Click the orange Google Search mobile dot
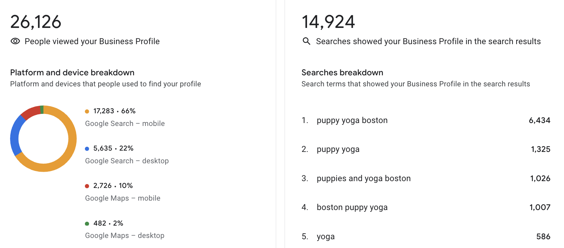 coord(87,111)
